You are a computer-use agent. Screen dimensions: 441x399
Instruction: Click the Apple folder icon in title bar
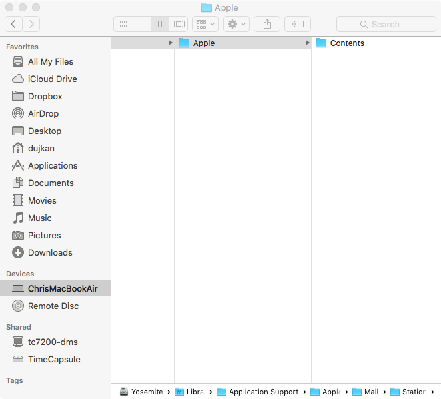(207, 7)
